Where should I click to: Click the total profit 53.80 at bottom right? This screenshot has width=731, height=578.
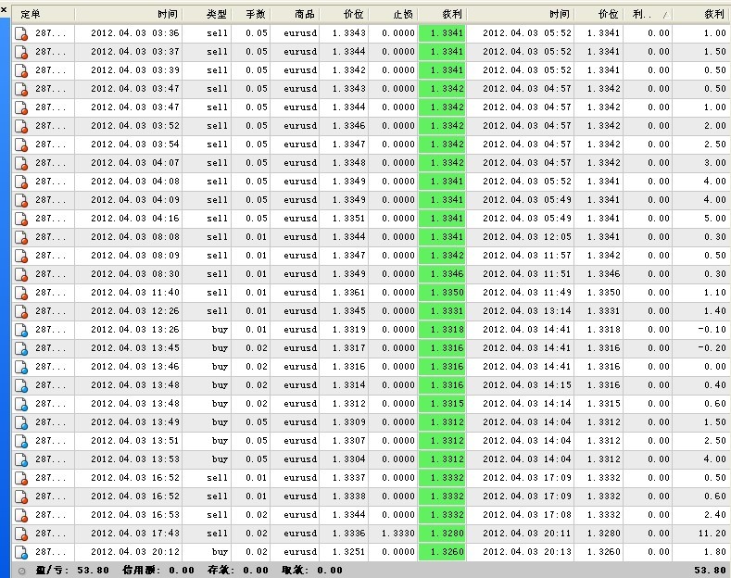click(x=710, y=570)
